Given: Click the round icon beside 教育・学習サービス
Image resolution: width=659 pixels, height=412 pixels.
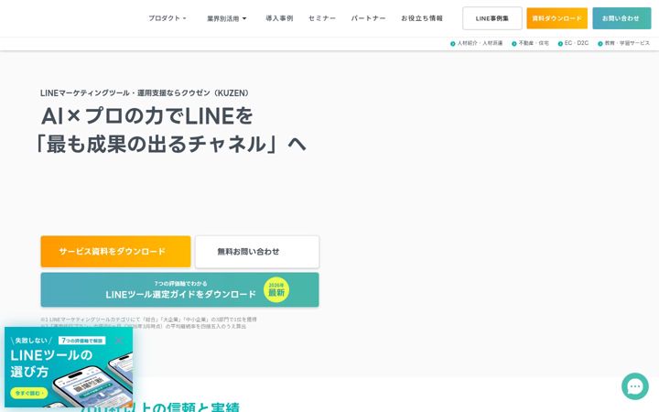Looking at the screenshot, I should click(600, 44).
